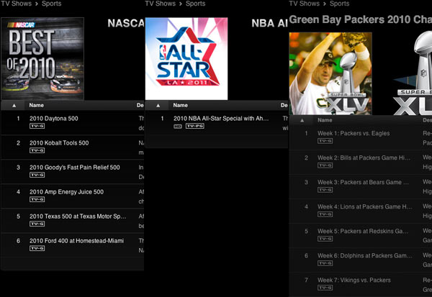Screen dimensions: 432x297
Task: Select the 2010 Goody's Fast Pain Relief 500 episode
Action: 74,168
